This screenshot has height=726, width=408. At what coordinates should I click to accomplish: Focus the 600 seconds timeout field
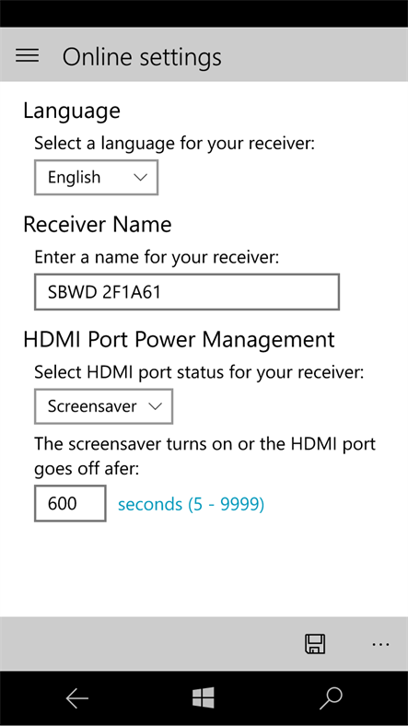(70, 503)
